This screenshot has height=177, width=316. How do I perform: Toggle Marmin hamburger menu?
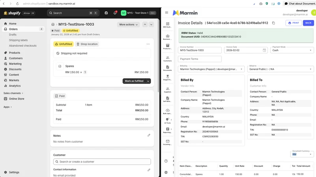[x=166, y=13]
